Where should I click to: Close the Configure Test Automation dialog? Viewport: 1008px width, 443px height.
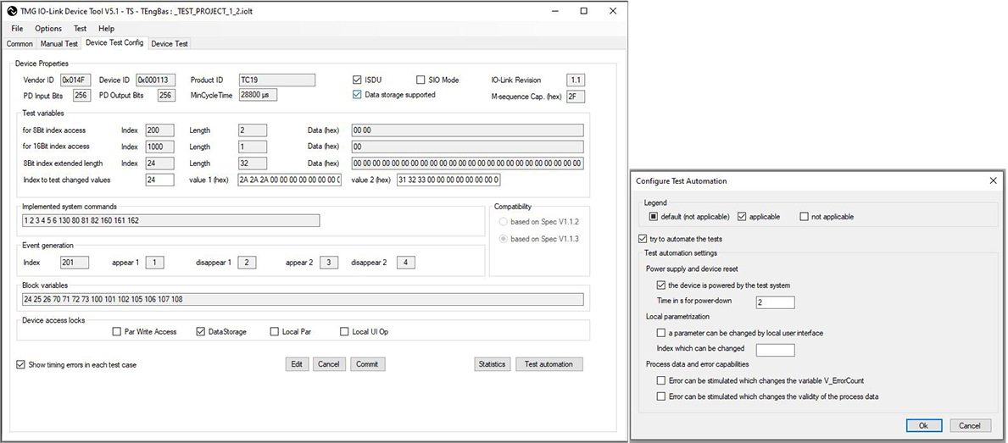(994, 181)
